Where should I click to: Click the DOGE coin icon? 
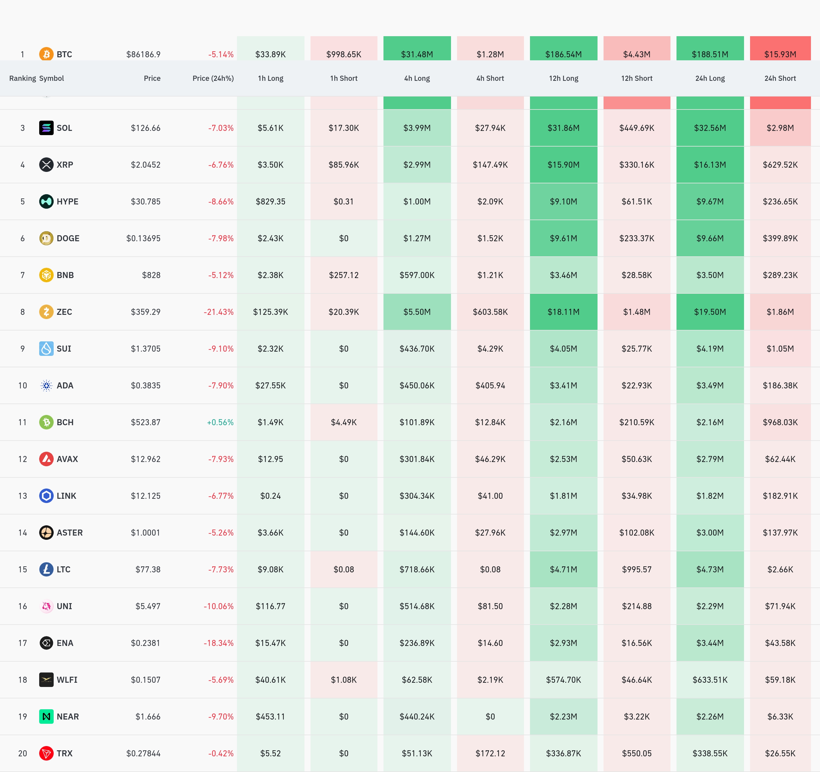46,238
